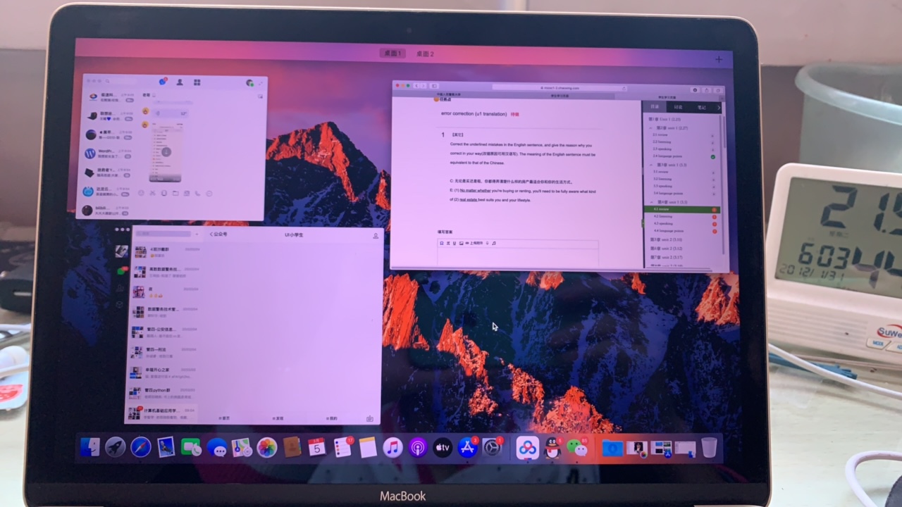Select 讨论 tab in course sidebar
Screen dimensions: 902x507
coord(678,107)
